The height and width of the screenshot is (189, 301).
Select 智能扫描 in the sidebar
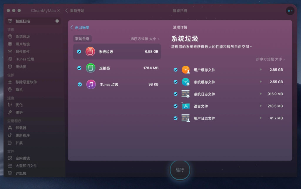pos(33,21)
